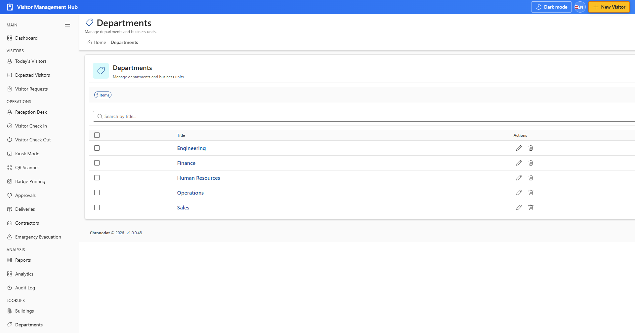The image size is (635, 333).
Task: Click the home icon in the breadcrumb
Action: [90, 42]
